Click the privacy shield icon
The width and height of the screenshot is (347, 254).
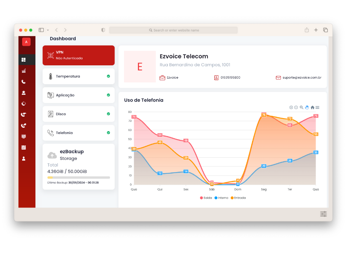click(x=103, y=30)
